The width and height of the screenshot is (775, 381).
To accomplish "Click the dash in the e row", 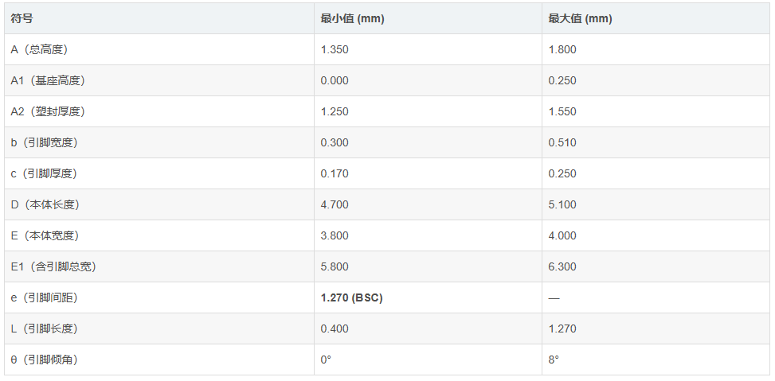I will (x=554, y=298).
